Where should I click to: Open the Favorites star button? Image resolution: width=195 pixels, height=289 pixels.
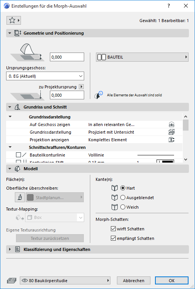click(x=13, y=20)
